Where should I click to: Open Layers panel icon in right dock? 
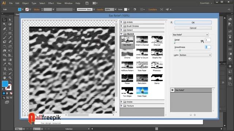(230, 79)
